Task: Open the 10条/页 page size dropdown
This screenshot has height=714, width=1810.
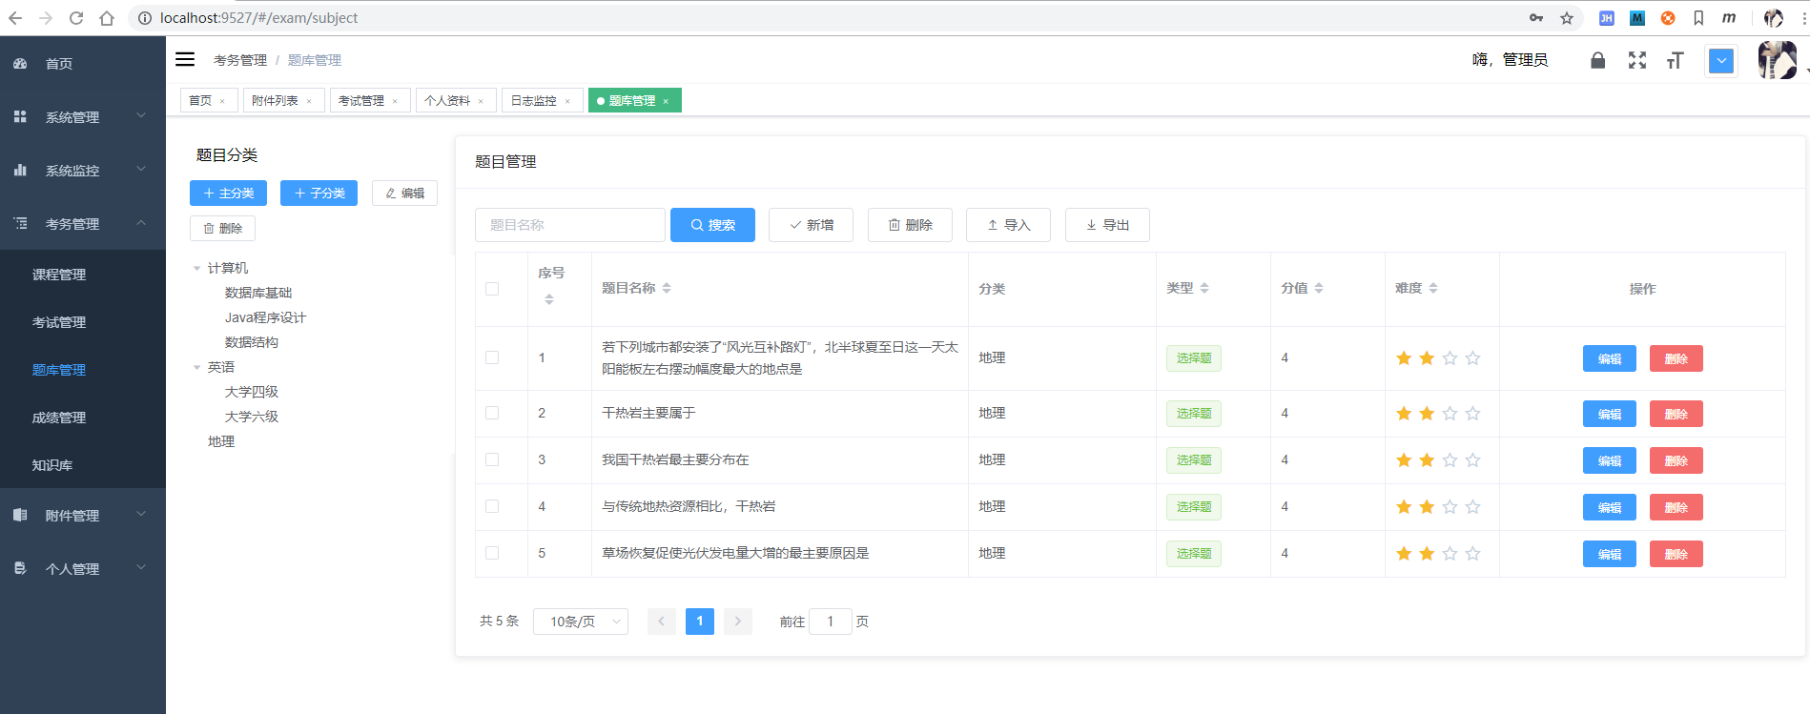Action: [581, 622]
